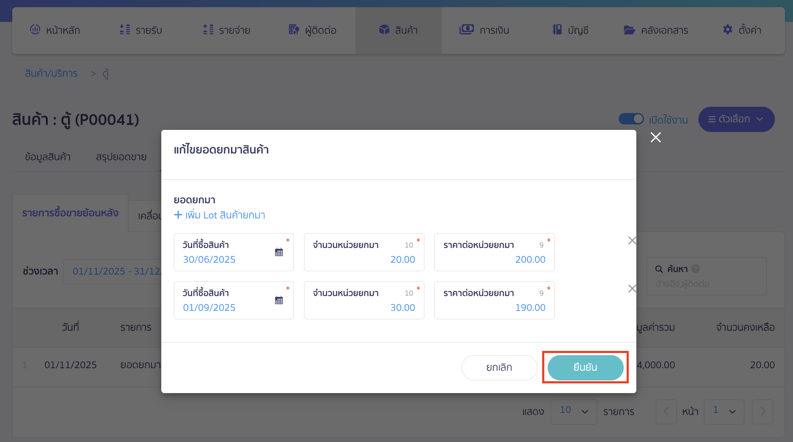The height and width of the screenshot is (442, 793).
Task: Open calendar picker for date 30/06/2025
Action: pos(280,252)
